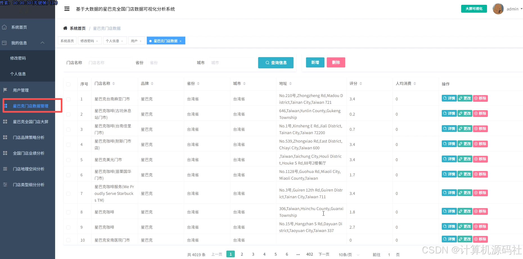
Task: Sort by 品牌 column arrows
Action: click(152, 84)
